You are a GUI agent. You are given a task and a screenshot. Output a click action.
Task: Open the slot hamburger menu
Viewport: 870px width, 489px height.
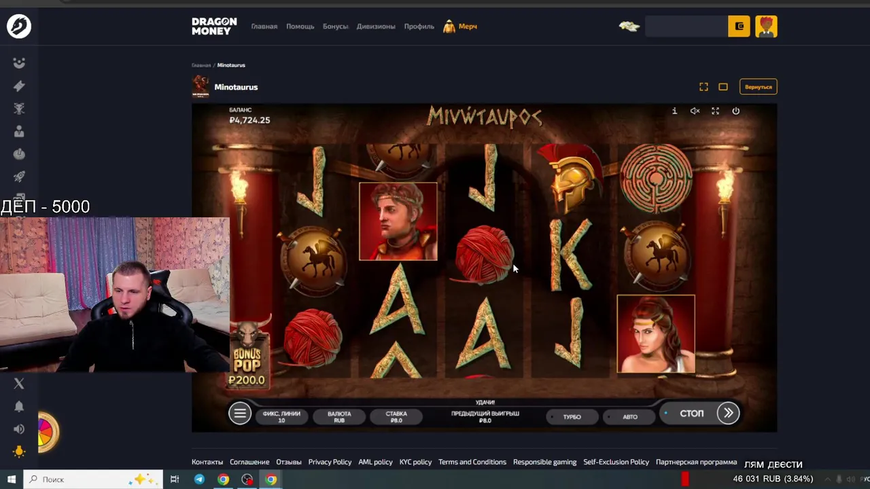click(239, 413)
